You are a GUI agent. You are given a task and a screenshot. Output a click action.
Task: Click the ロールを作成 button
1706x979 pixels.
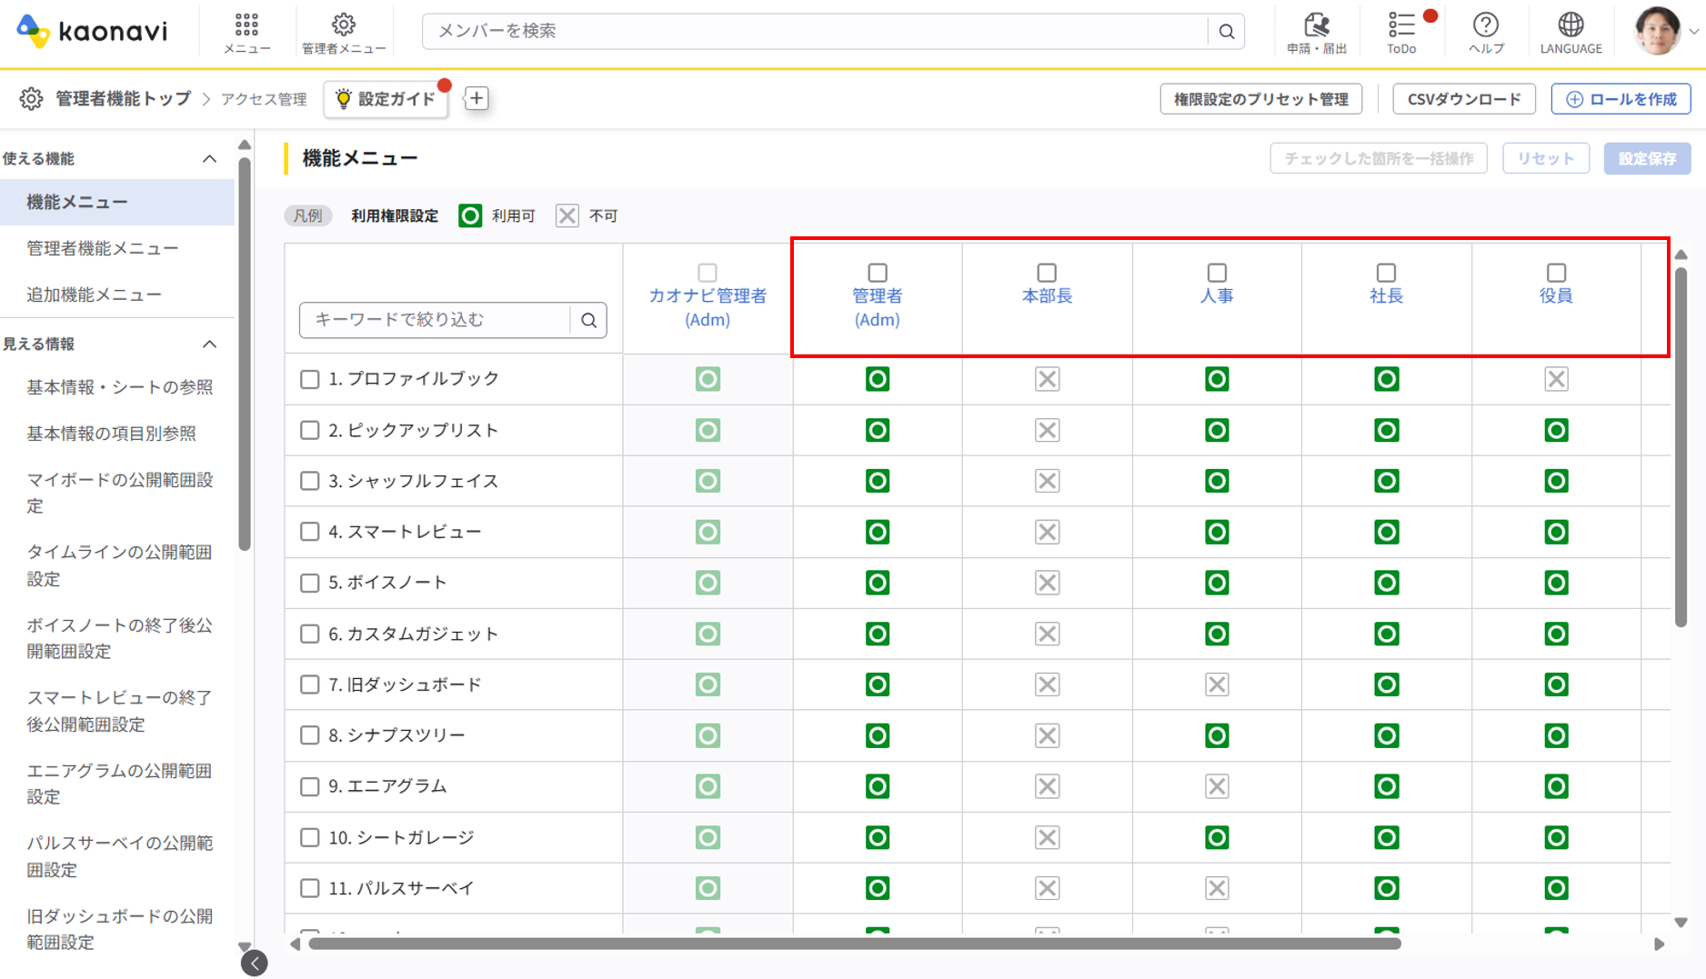[1621, 99]
